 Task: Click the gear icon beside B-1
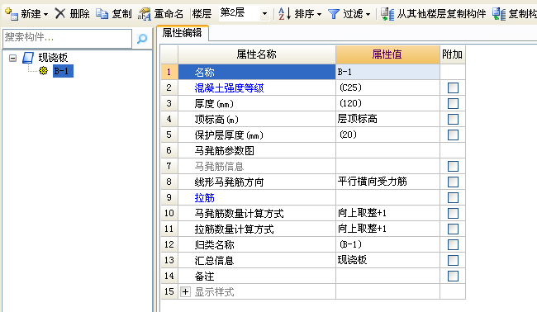(x=43, y=71)
